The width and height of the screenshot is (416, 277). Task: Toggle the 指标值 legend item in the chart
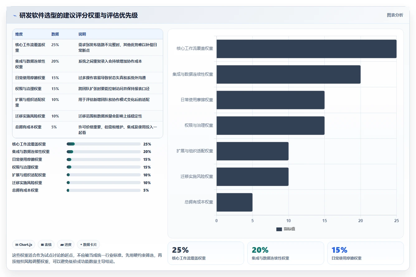[x=286, y=229]
